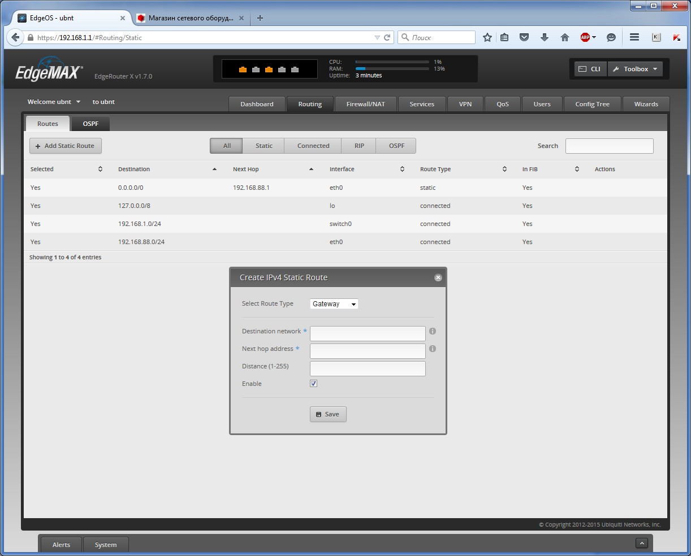This screenshot has width=691, height=556.
Task: Uncheck the Enable checkbox in the route dialog
Action: 313,383
